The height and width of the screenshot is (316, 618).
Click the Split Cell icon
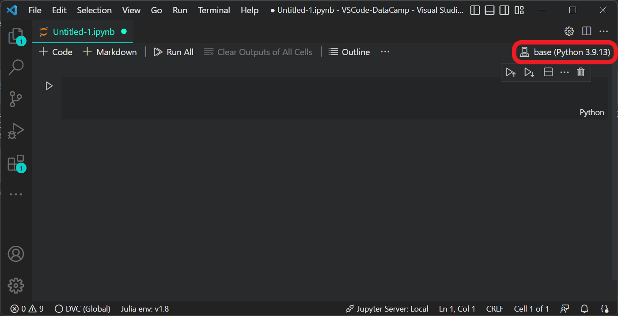coord(548,72)
